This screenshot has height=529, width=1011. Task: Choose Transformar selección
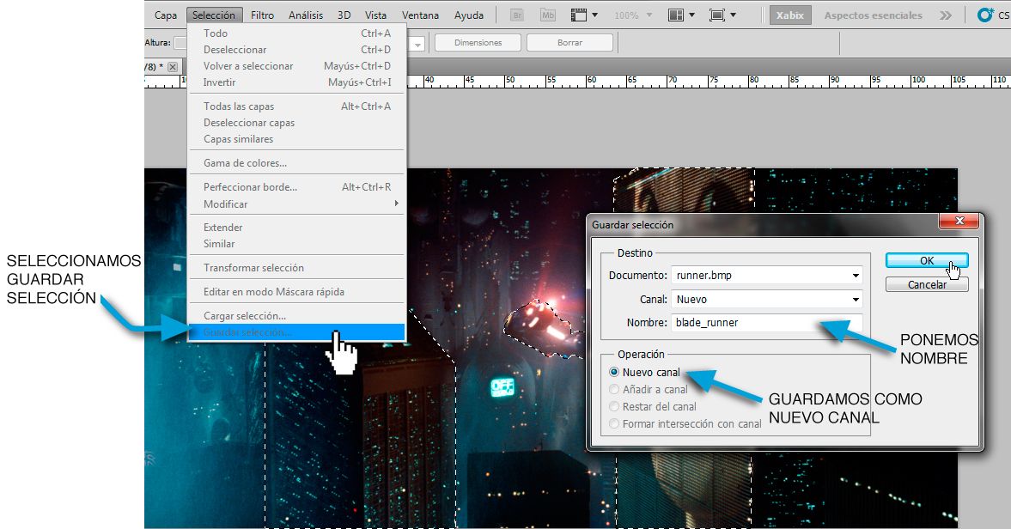tap(296, 267)
